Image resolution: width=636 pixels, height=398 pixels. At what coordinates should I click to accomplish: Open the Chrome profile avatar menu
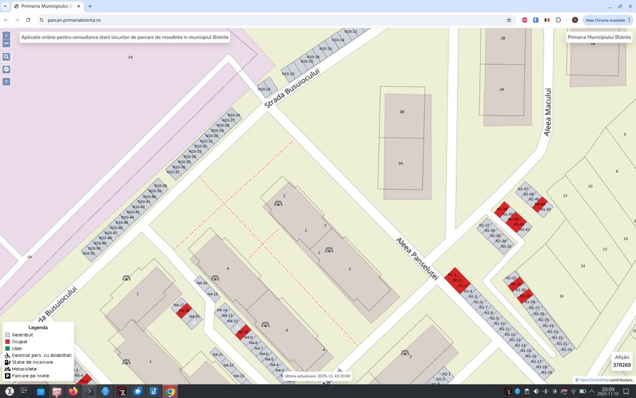click(x=575, y=20)
